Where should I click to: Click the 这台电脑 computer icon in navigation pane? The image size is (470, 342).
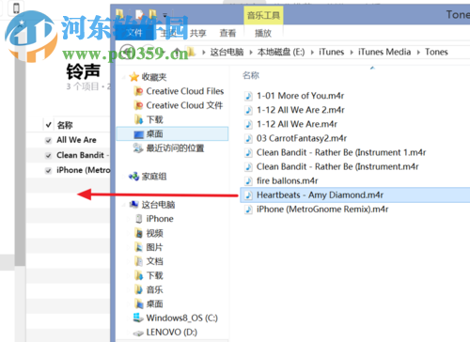coord(134,205)
